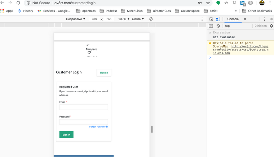274x157 pixels.
Task: Click the Sign up button
Action: (x=104, y=73)
